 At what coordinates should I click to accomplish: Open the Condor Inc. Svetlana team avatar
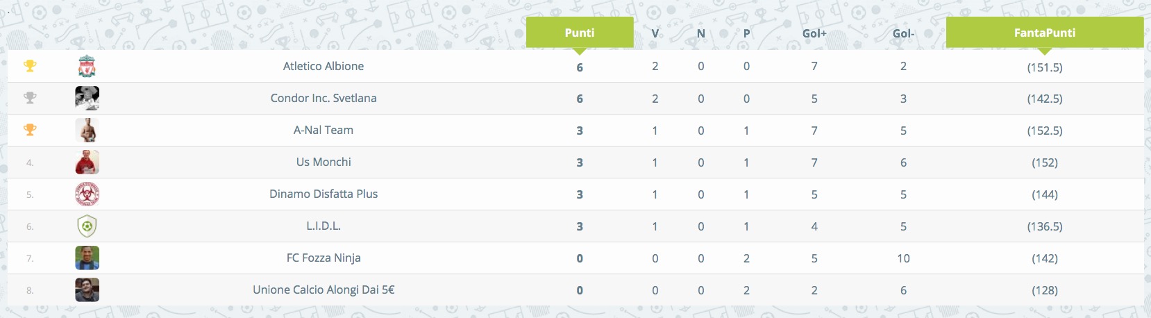click(87, 98)
